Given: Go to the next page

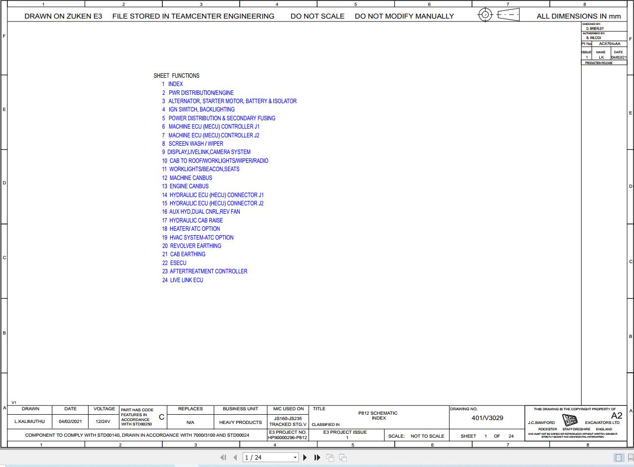Looking at the screenshot, I should pyautogui.click(x=305, y=458).
